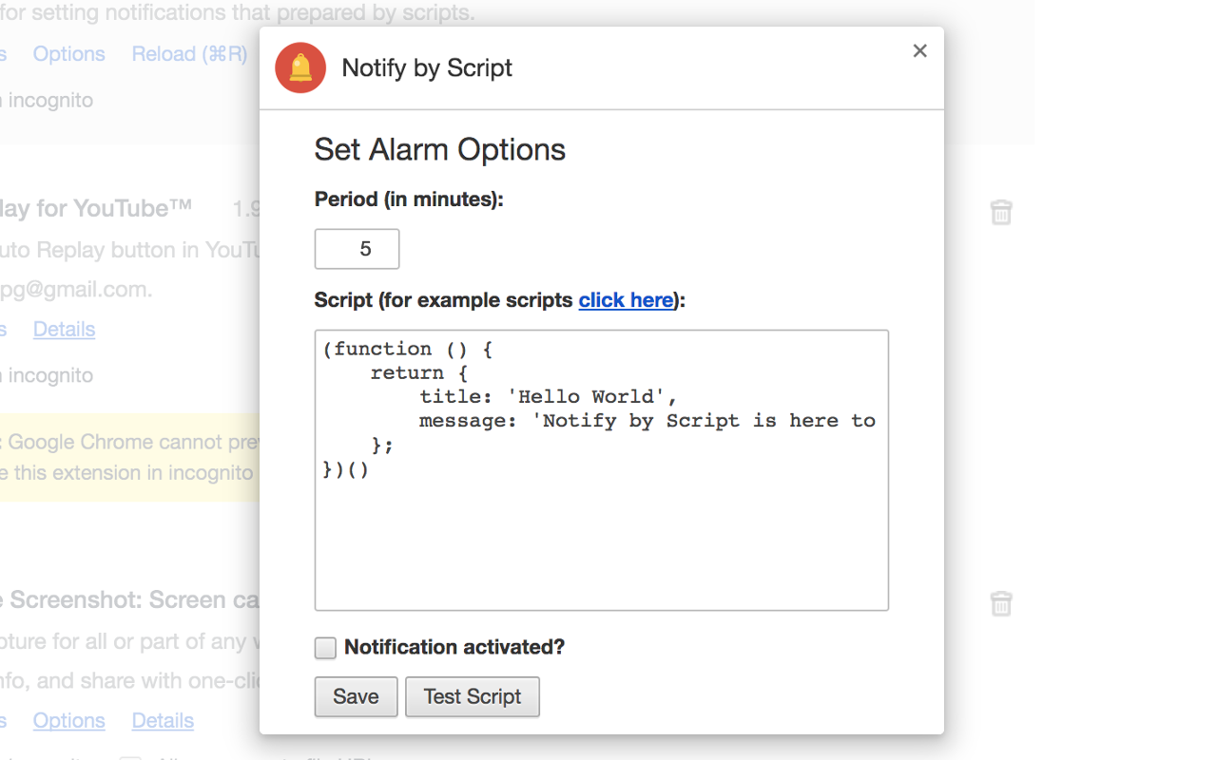Close the Notify by Script dialog
The height and width of the screenshot is (760, 1217).
coord(919,50)
